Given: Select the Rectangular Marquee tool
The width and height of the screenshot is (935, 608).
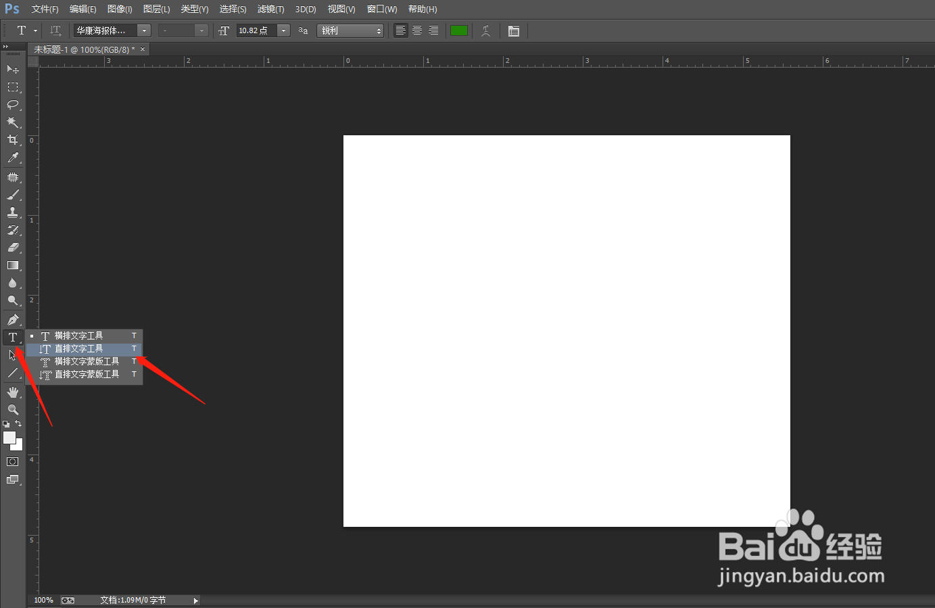Looking at the screenshot, I should click(13, 87).
